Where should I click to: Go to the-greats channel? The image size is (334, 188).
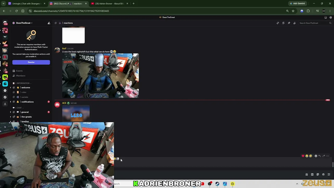pyautogui.click(x=31, y=117)
